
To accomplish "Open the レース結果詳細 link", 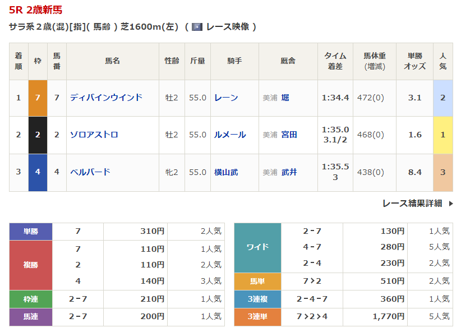I will click(412, 204).
